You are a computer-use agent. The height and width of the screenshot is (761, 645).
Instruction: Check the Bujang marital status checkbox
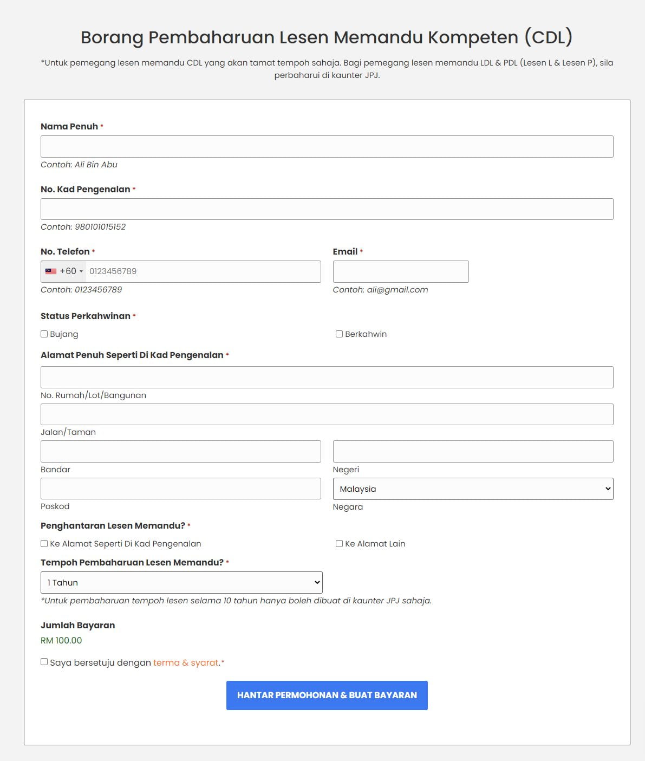click(x=44, y=334)
